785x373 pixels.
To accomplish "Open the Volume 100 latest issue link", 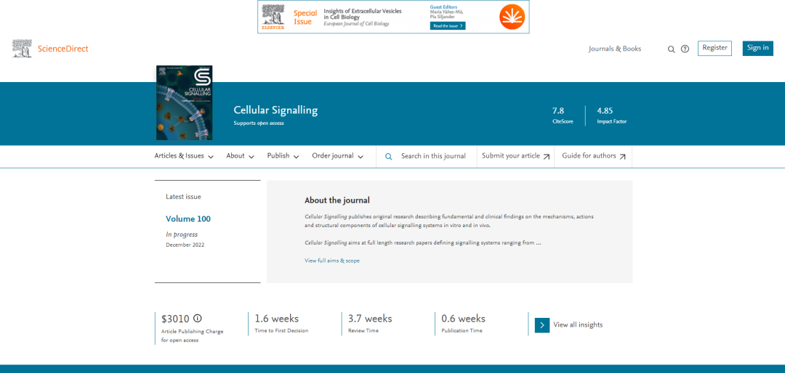I will (188, 219).
